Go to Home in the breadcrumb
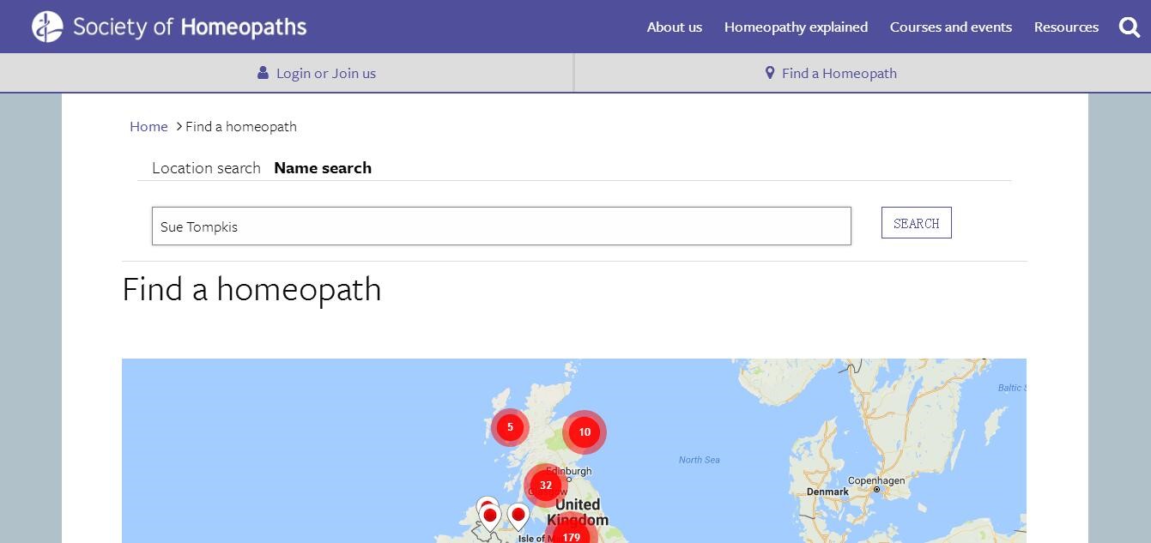The image size is (1151, 543). 148,127
